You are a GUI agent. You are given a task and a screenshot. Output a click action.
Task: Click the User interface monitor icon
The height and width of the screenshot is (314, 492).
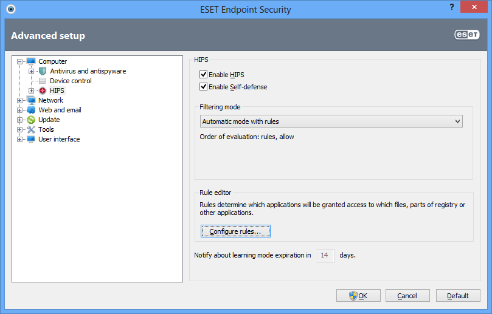coord(31,139)
